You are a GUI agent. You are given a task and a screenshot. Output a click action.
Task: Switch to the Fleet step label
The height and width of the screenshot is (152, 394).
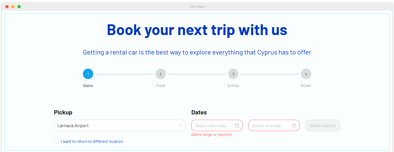(x=161, y=86)
